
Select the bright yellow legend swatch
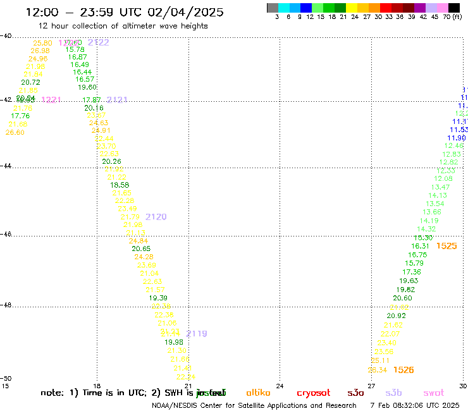pyautogui.click(x=352, y=8)
